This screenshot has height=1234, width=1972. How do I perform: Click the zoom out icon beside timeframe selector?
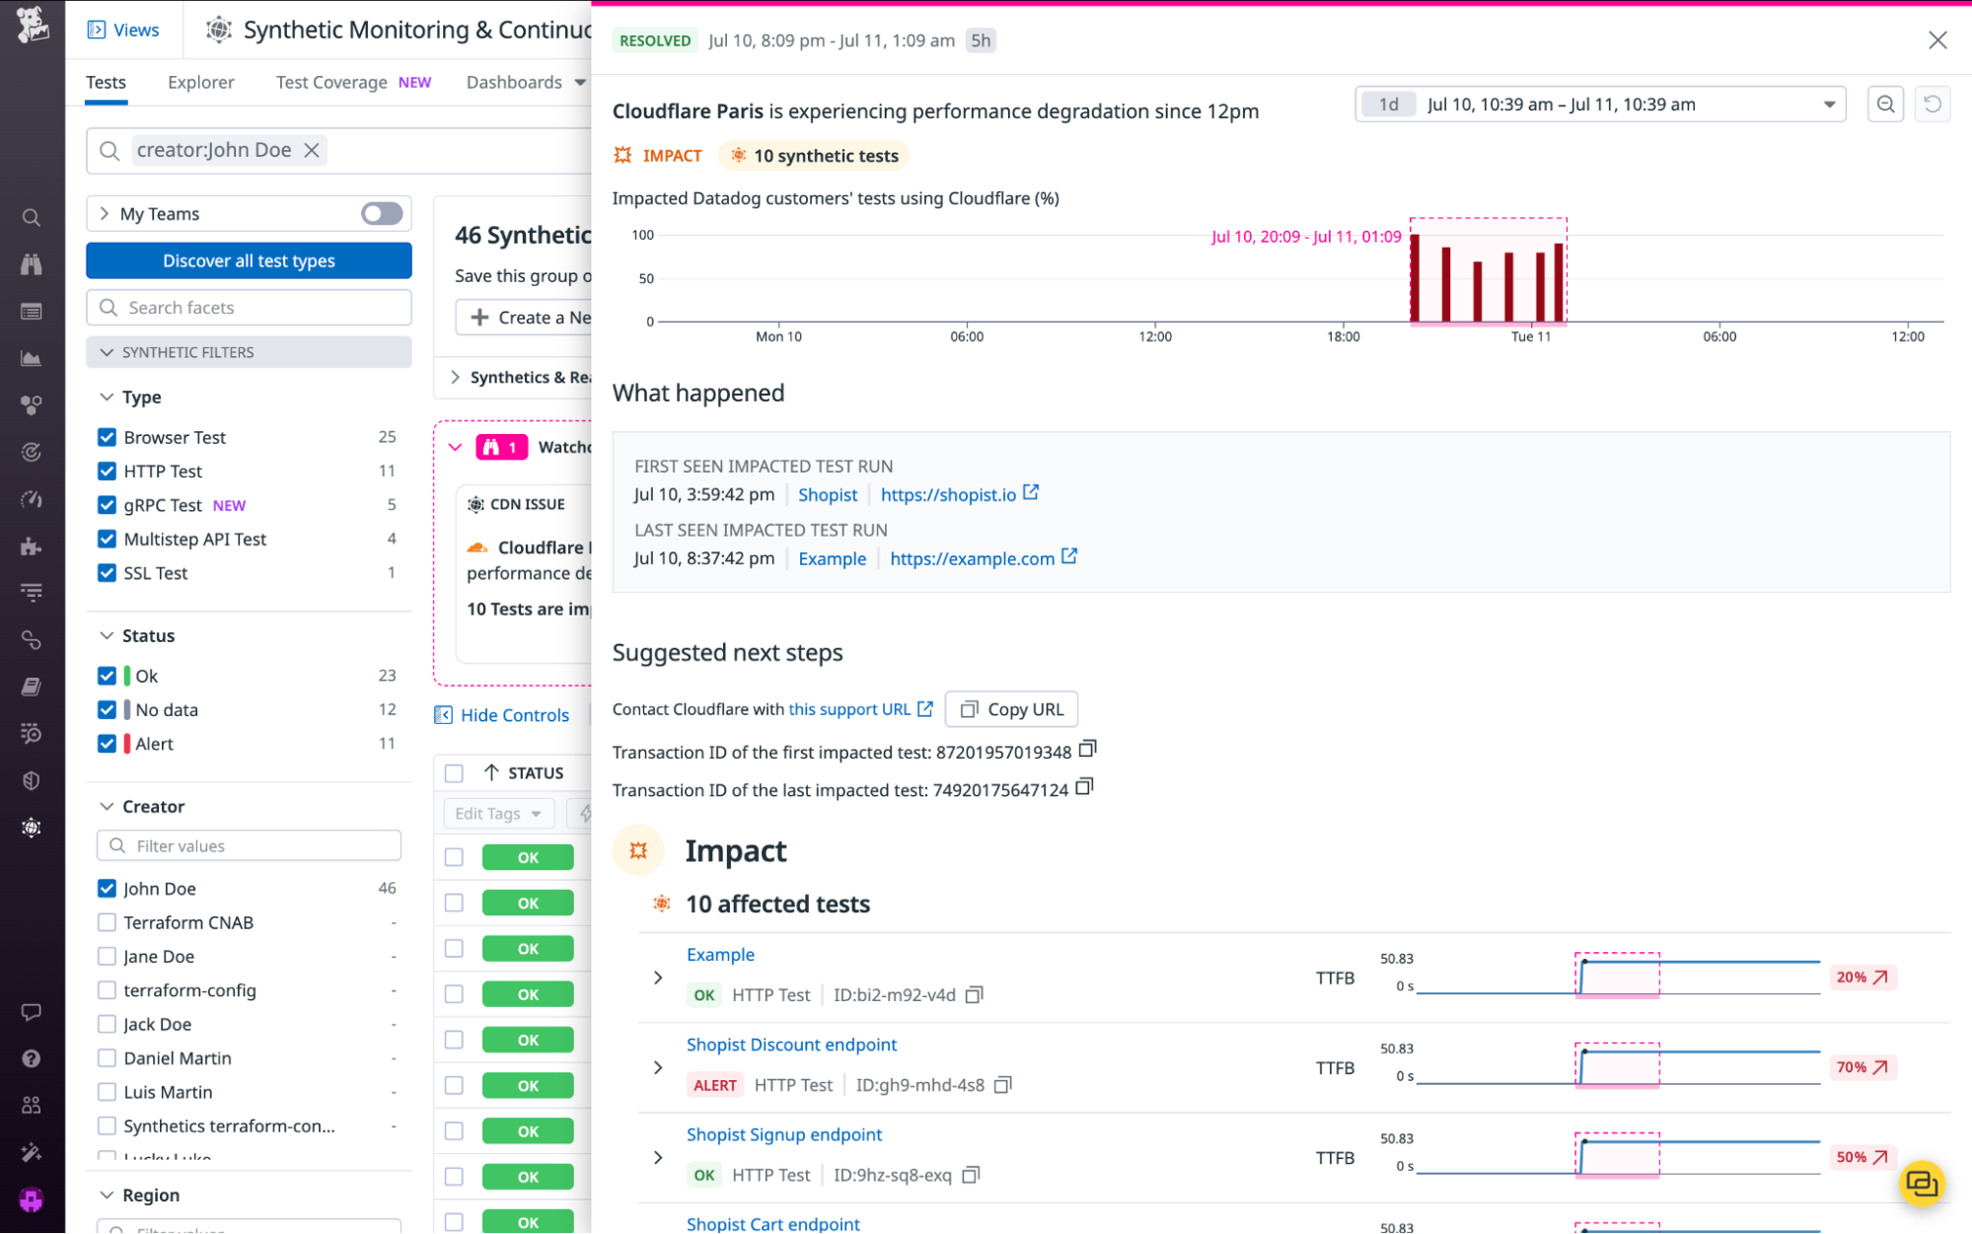point(1884,104)
